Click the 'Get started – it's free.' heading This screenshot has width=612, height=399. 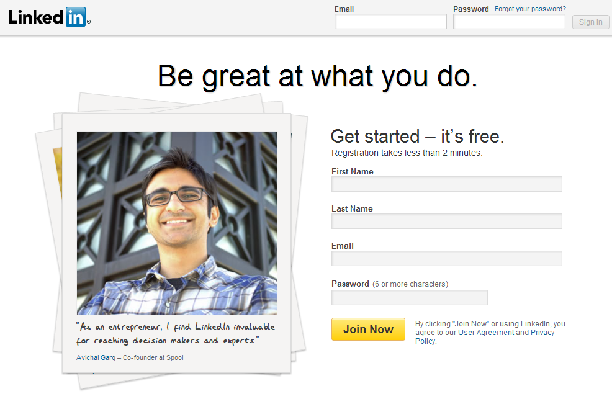click(x=417, y=137)
